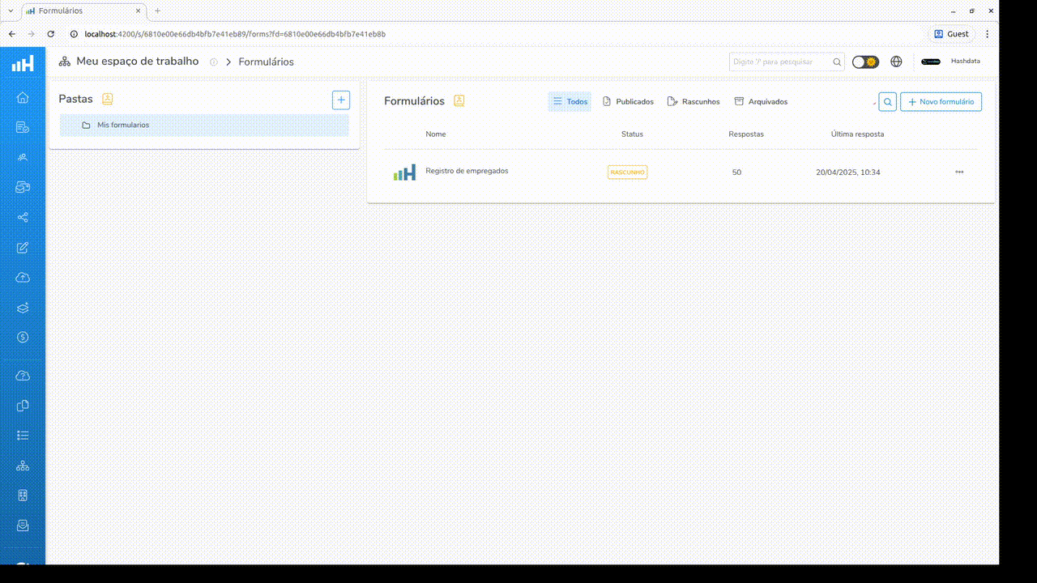Toggle the dark/light theme switch
Image resolution: width=1037 pixels, height=583 pixels.
[865, 62]
